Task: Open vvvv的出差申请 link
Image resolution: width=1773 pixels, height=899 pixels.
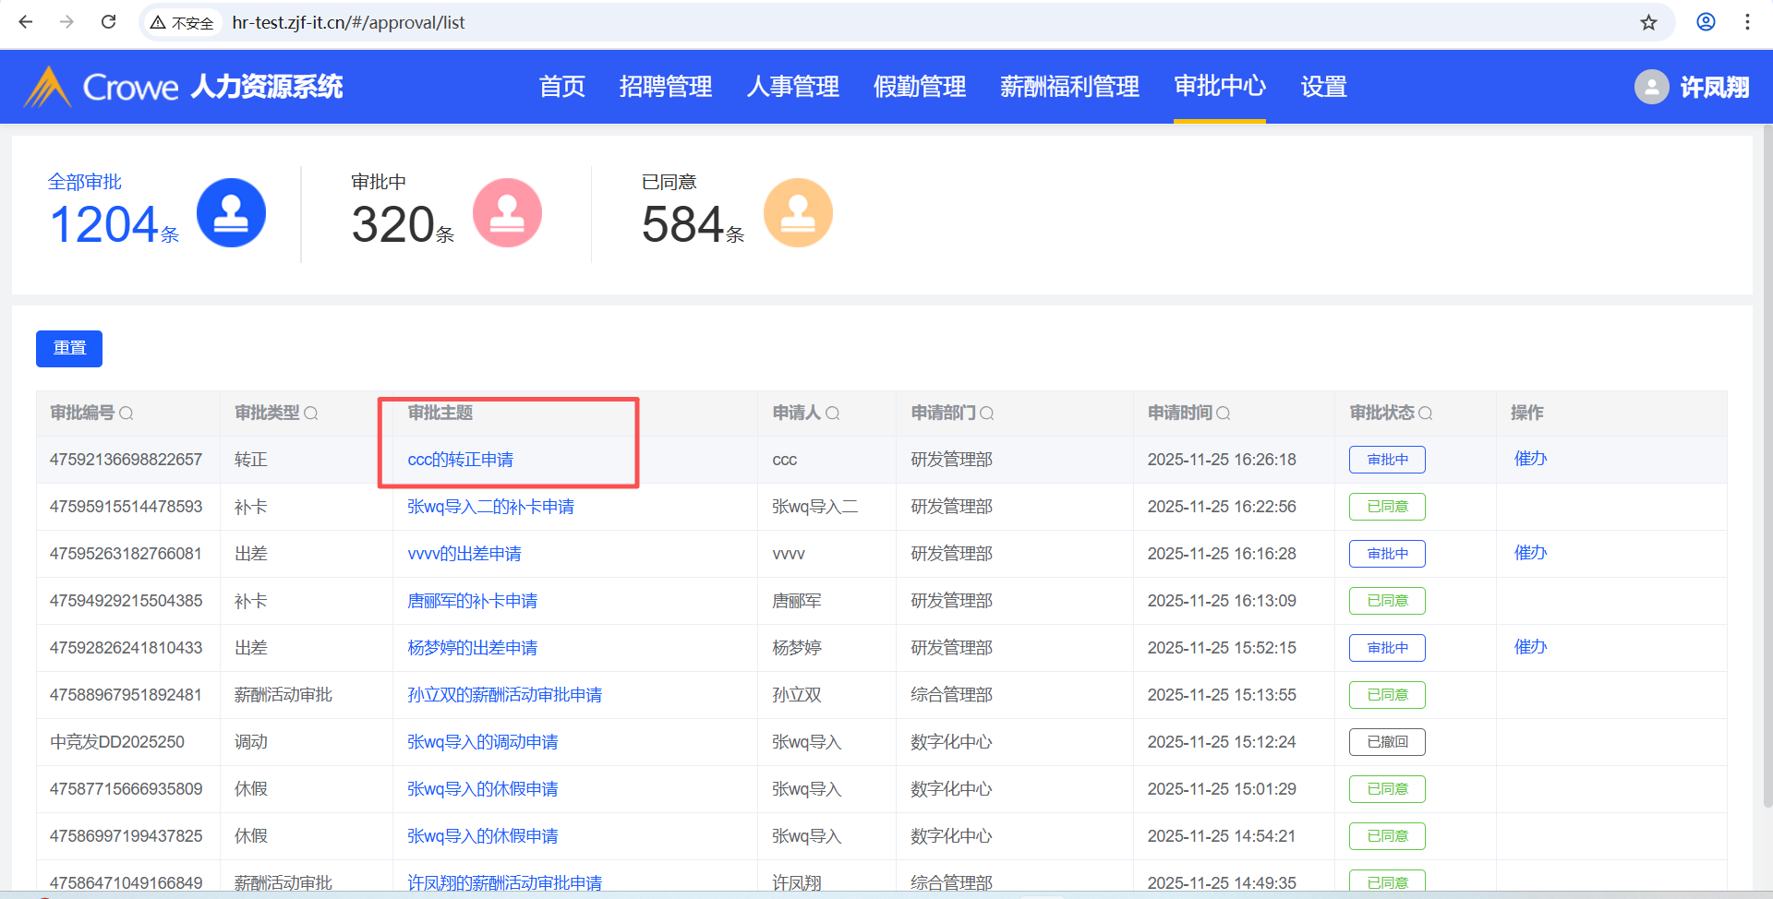Action: (x=464, y=554)
